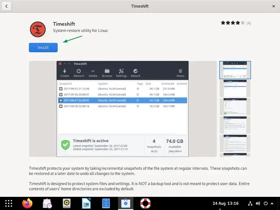This screenshot has width=280, height=210.
Task: Click the Snapshot column header
Action: tap(66, 84)
